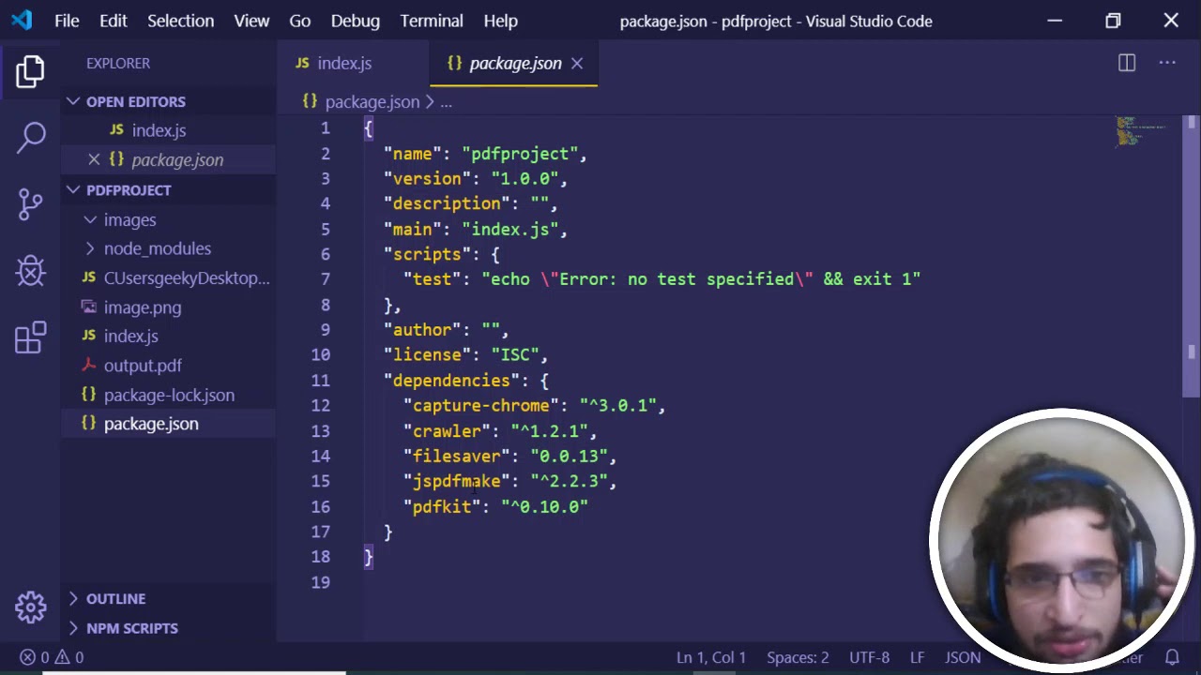Open the Terminal menu
The height and width of the screenshot is (675, 1201).
pyautogui.click(x=432, y=21)
